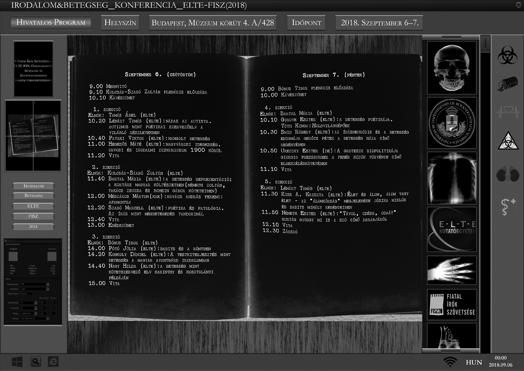
Task: Open the Fiatal Írók Szövetsége logo thumbnail
Action: [x=452, y=305]
